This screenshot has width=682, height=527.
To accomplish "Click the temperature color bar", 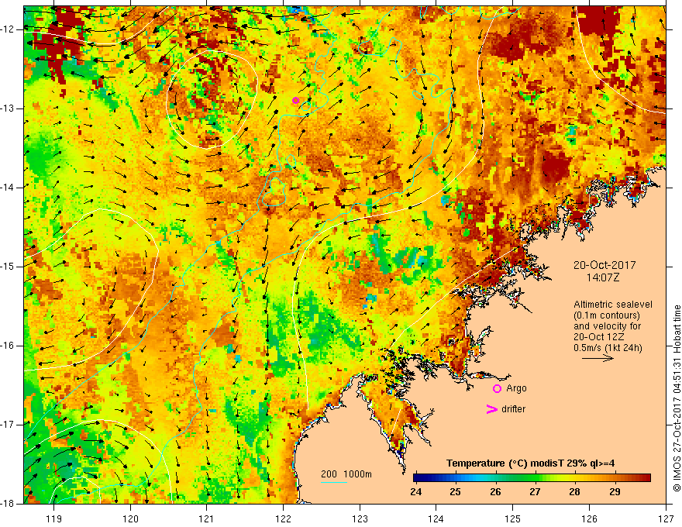I will (x=532, y=478).
